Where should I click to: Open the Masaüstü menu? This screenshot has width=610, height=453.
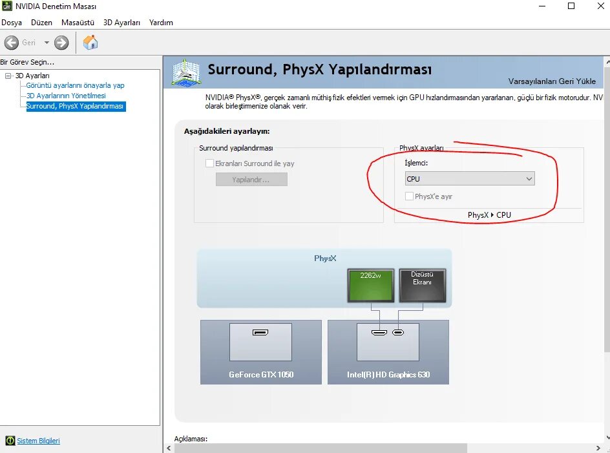(x=78, y=22)
